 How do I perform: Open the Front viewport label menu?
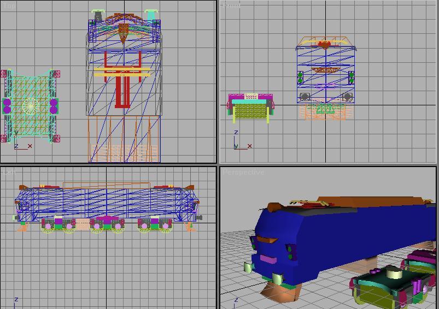(231, 6)
